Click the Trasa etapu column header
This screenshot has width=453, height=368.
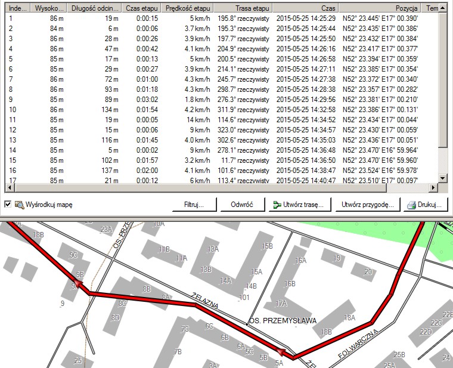[x=243, y=9]
